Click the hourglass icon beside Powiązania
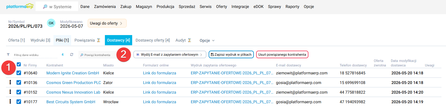Viewport: 446px width, 110px height. pos(99,40)
